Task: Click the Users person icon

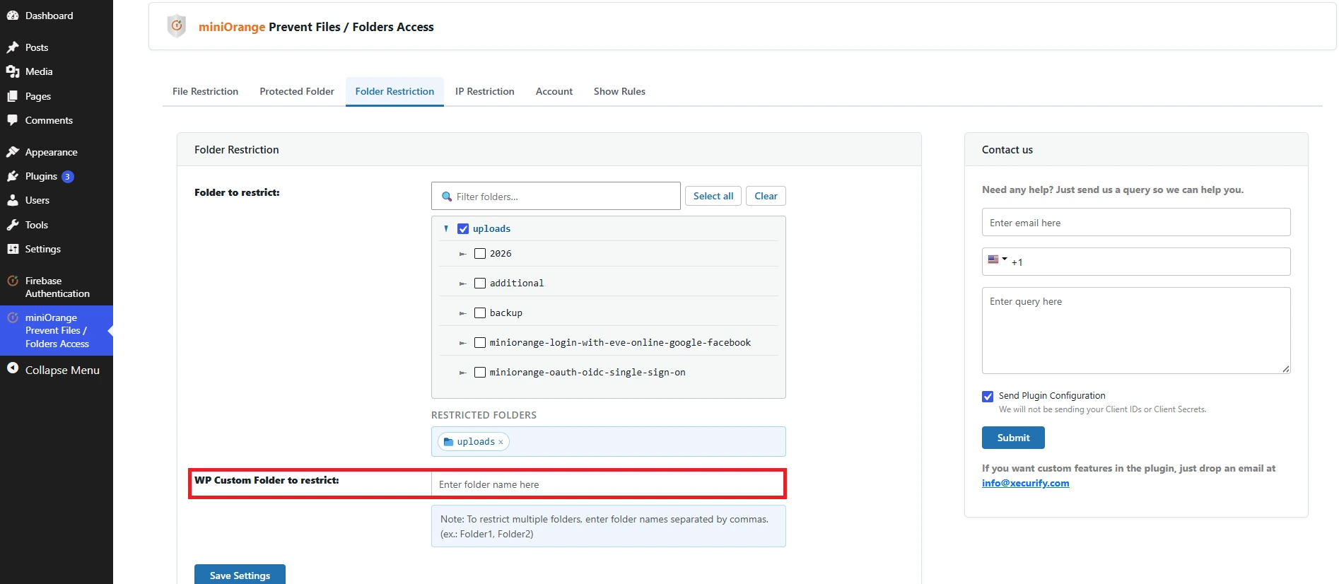Action: coord(13,200)
